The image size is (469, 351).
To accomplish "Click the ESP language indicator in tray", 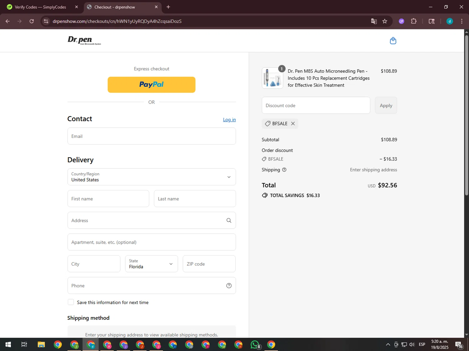I will 422,344.
